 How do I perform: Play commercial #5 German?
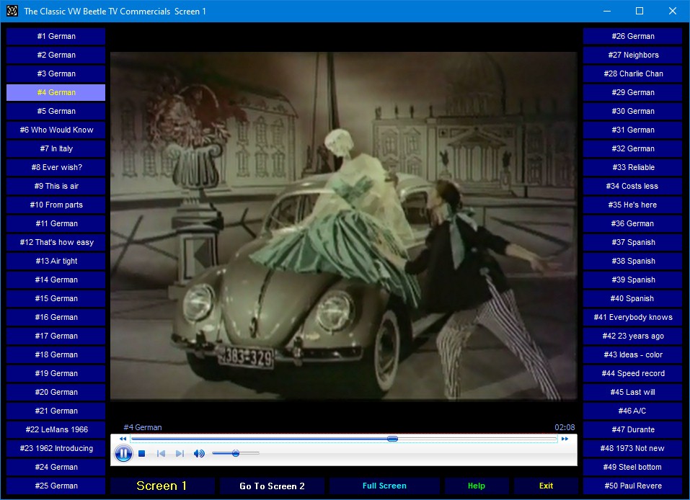56,111
